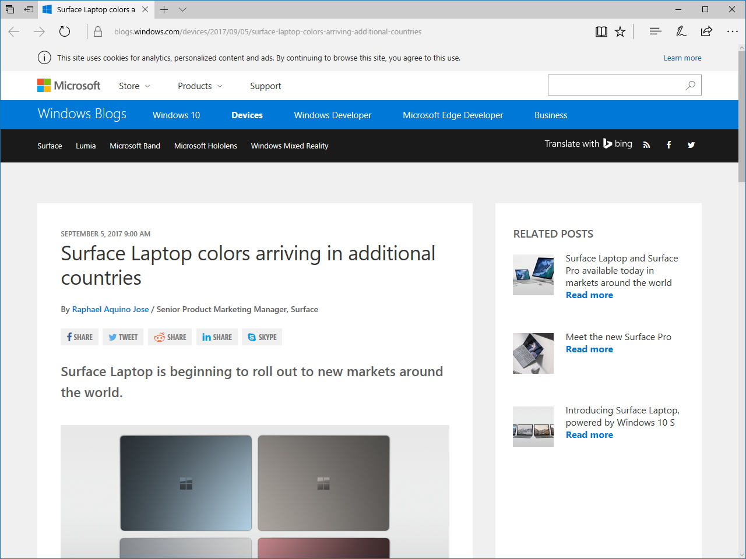The width and height of the screenshot is (746, 559).
Task: Click the Surface Pro related post thumbnail
Action: click(533, 353)
